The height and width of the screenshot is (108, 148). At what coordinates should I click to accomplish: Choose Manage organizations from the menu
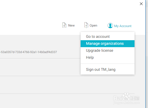point(108,44)
